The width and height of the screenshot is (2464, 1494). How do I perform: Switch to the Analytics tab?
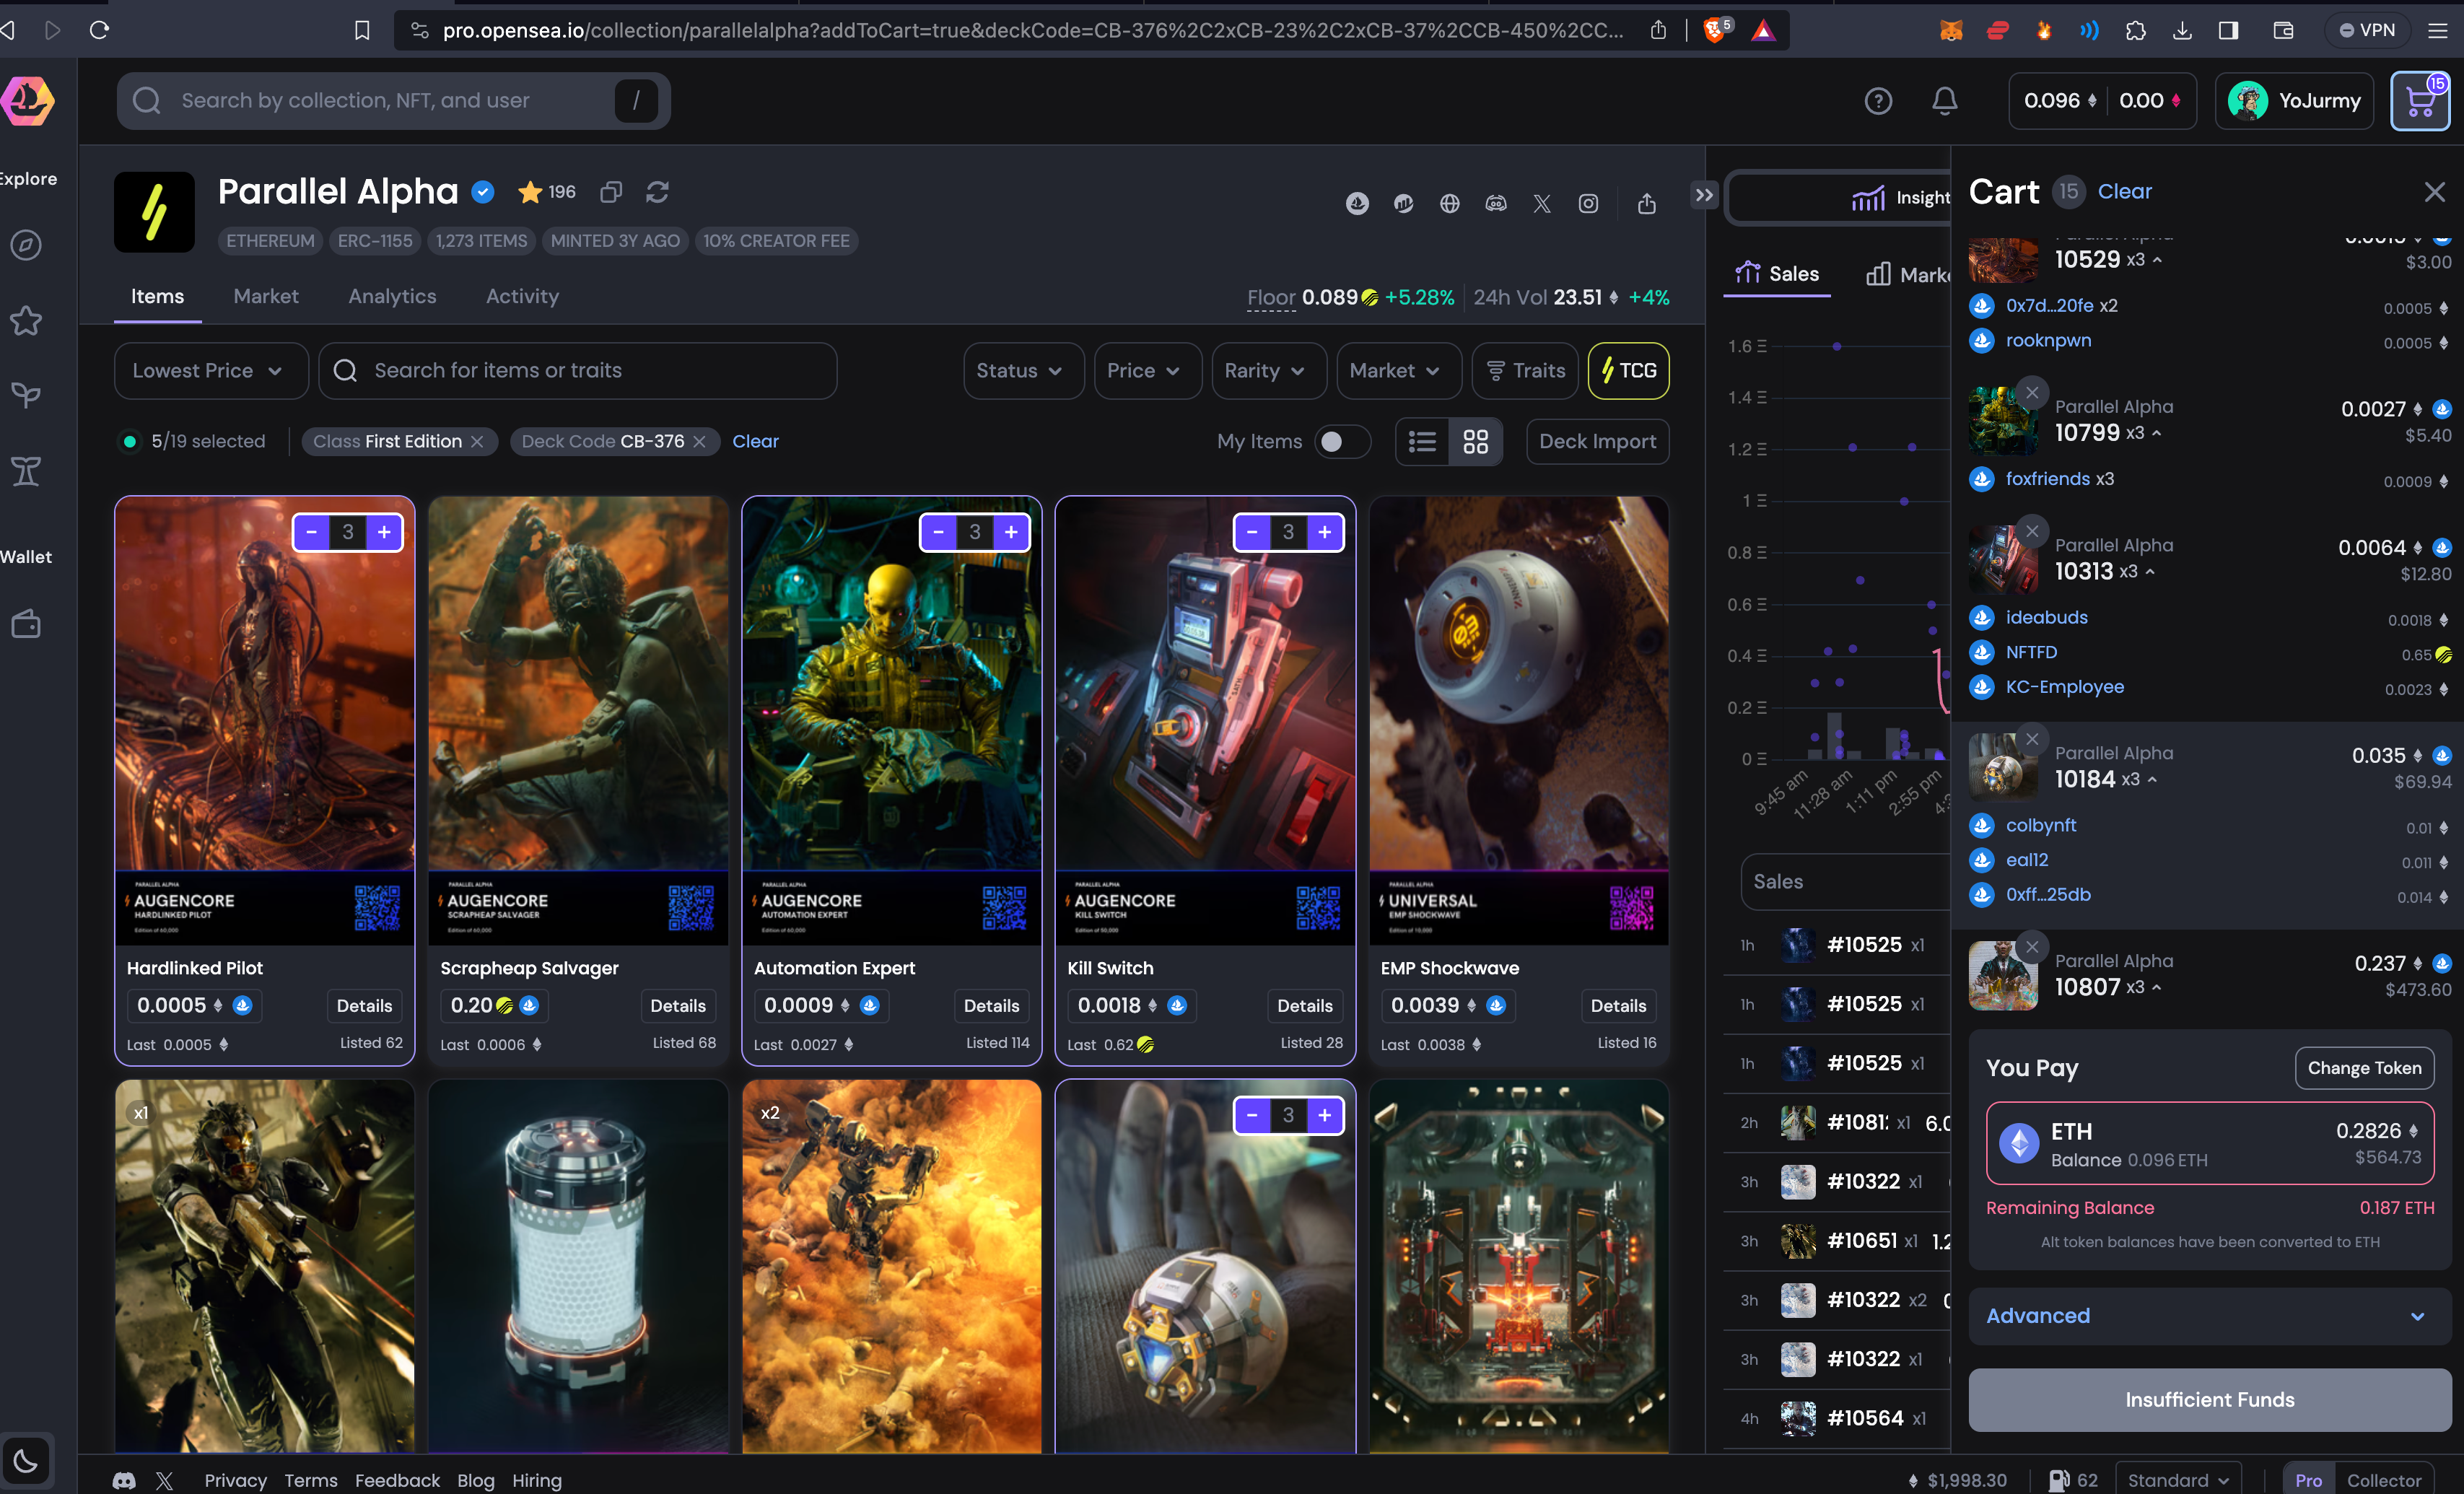coord(392,296)
